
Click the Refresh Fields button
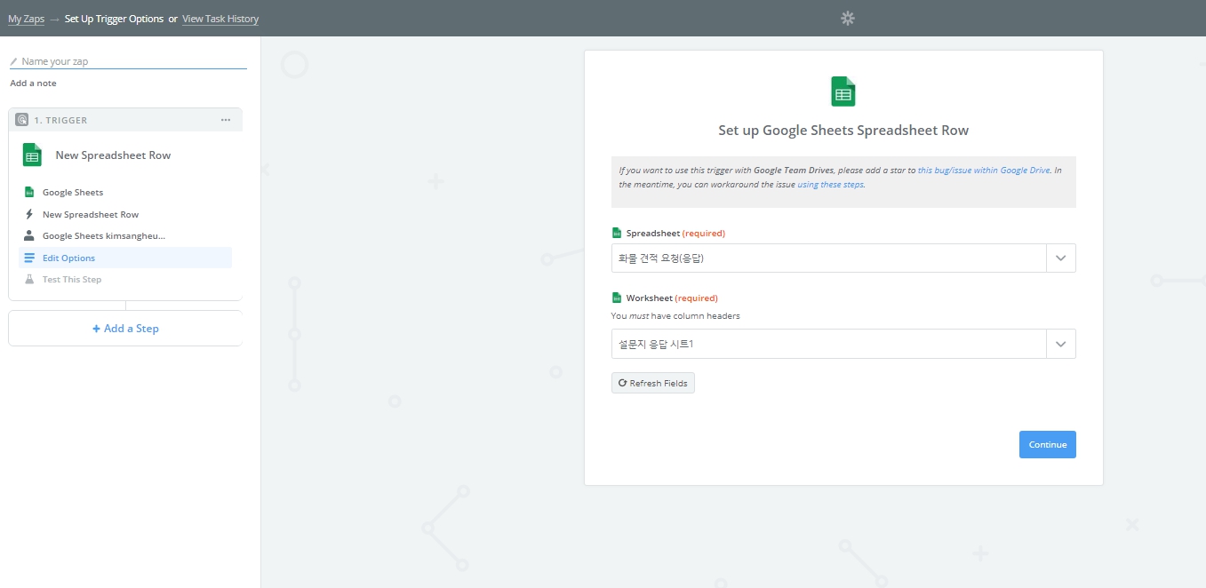tap(652, 383)
